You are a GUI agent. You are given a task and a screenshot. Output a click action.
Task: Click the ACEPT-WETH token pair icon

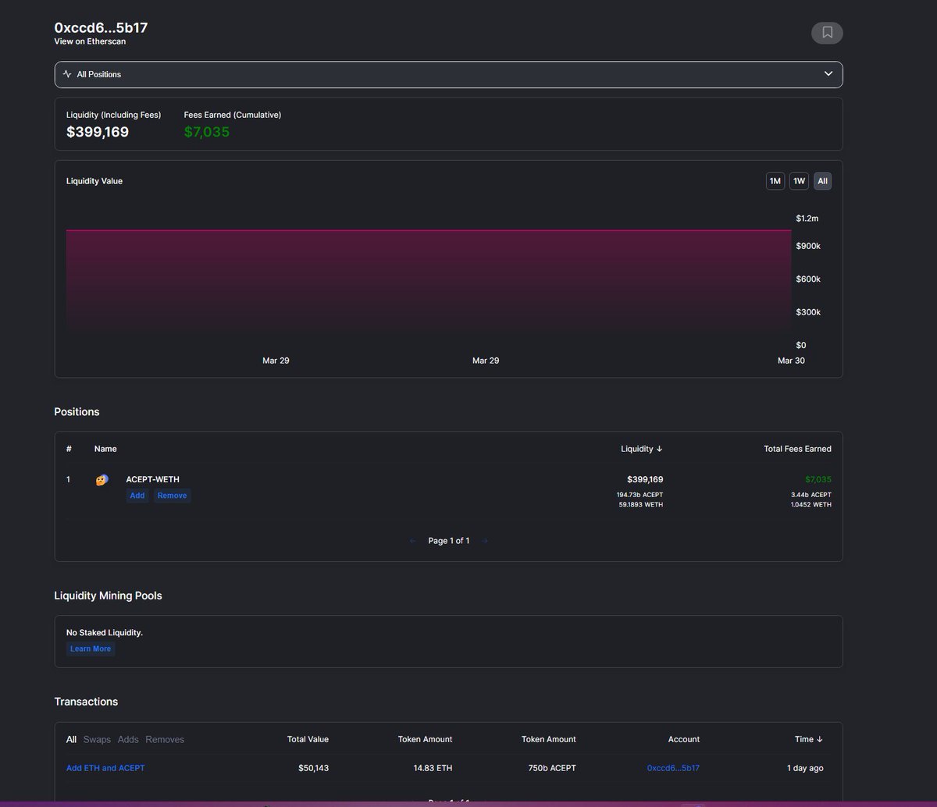(102, 479)
